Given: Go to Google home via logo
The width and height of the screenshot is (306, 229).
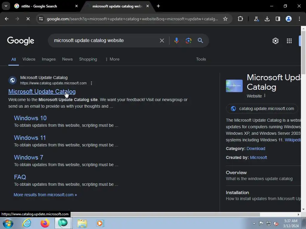Looking at the screenshot, I should point(21,41).
